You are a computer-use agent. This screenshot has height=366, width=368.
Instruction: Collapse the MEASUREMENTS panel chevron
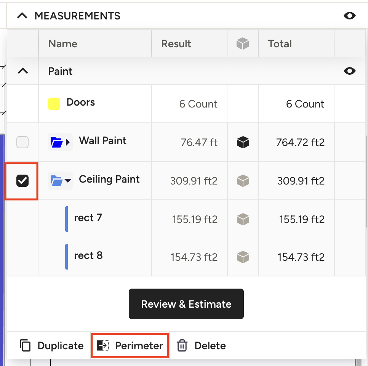click(22, 16)
